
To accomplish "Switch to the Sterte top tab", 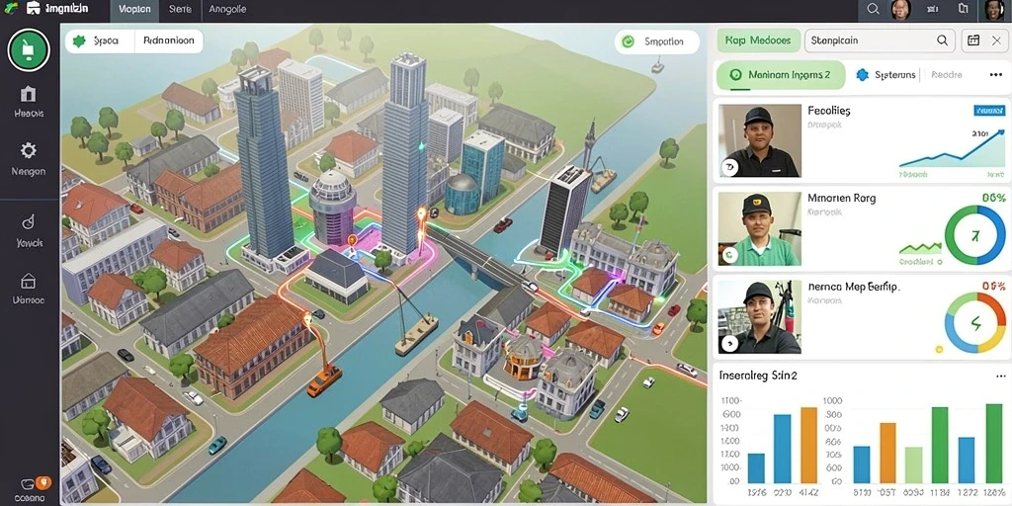I will pos(180,9).
